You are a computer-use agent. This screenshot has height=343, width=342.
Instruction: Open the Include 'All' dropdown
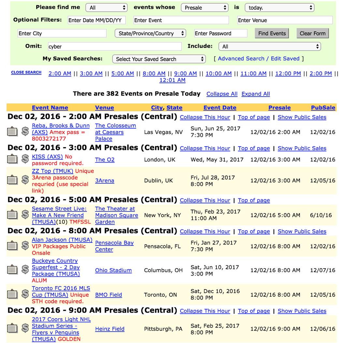click(x=270, y=46)
